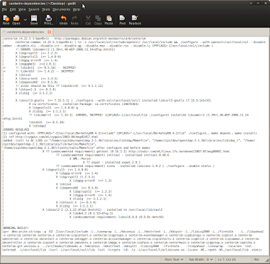Click the XML::Parser line
The width and height of the screenshot is (270, 264).
(x=80, y=158)
